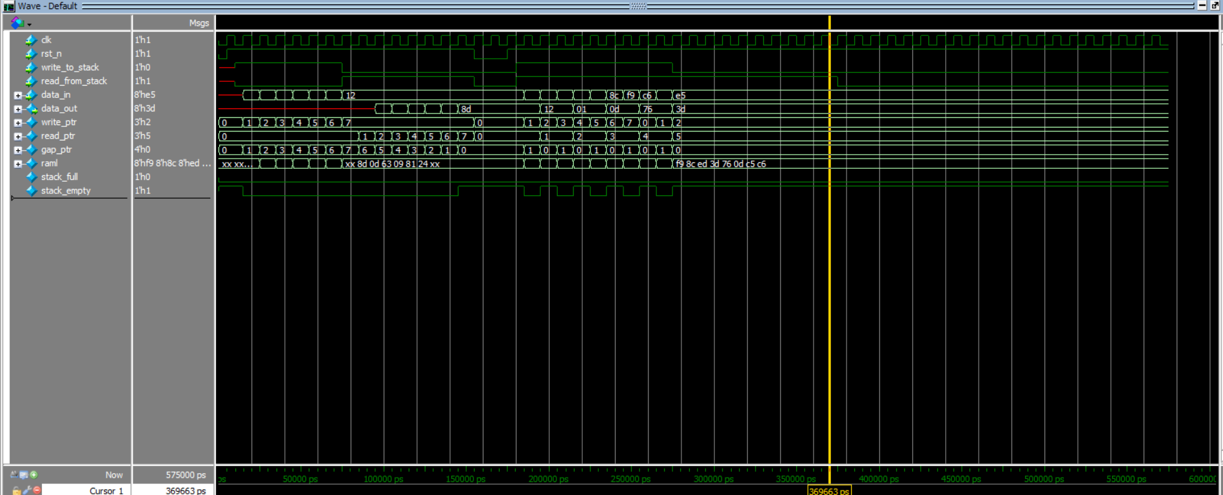Click write_ptr value 3'h2
The width and height of the screenshot is (1223, 495).
click(142, 122)
